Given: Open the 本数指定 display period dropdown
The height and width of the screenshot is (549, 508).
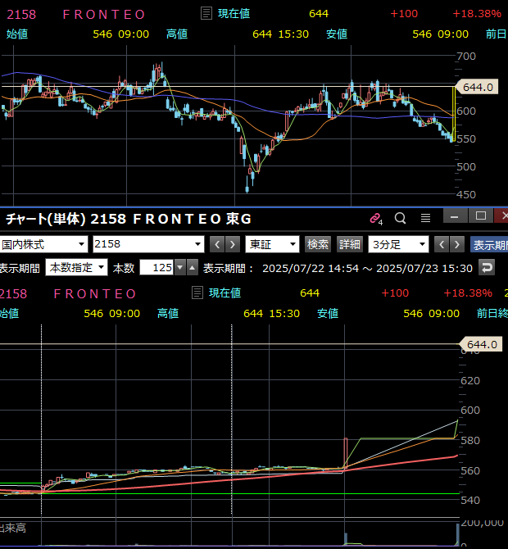Looking at the screenshot, I should tap(77, 268).
